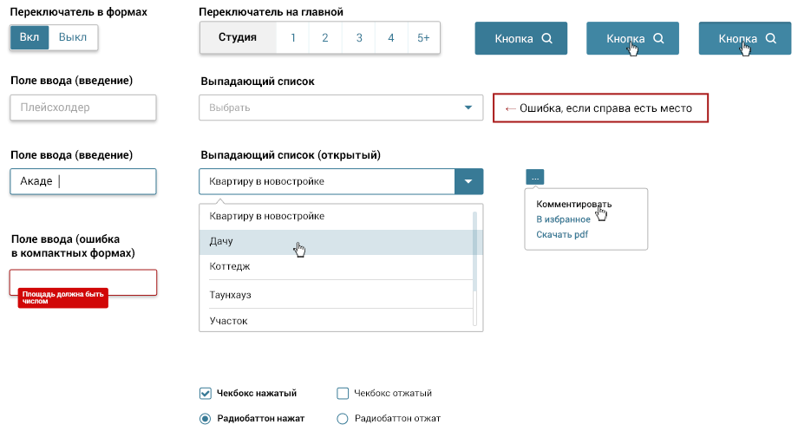Screen dimensions: 798x431
Task: Choose Таунхауз from the dropdown list
Action: tap(336, 295)
